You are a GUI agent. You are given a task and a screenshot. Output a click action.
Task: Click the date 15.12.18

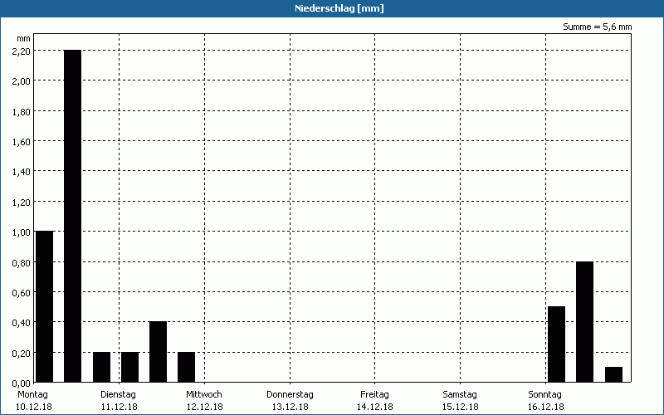[x=461, y=408]
